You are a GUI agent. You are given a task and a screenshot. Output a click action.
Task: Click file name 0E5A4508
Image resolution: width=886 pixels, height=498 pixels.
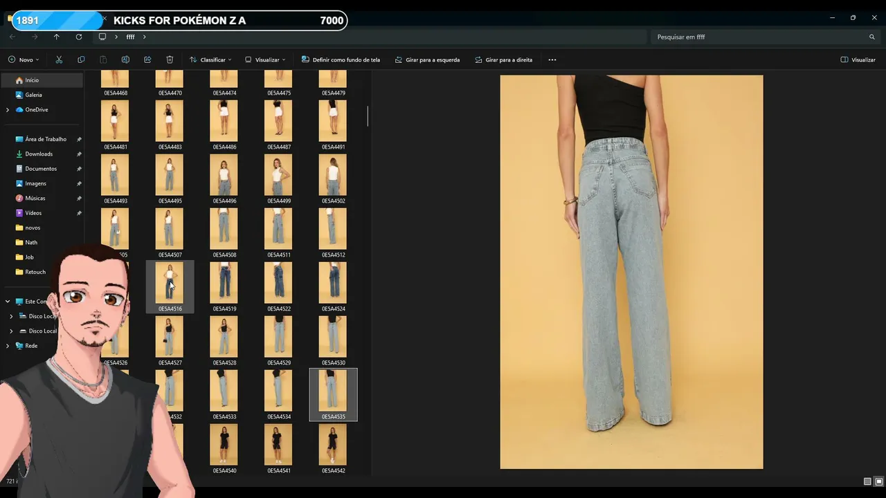(224, 255)
